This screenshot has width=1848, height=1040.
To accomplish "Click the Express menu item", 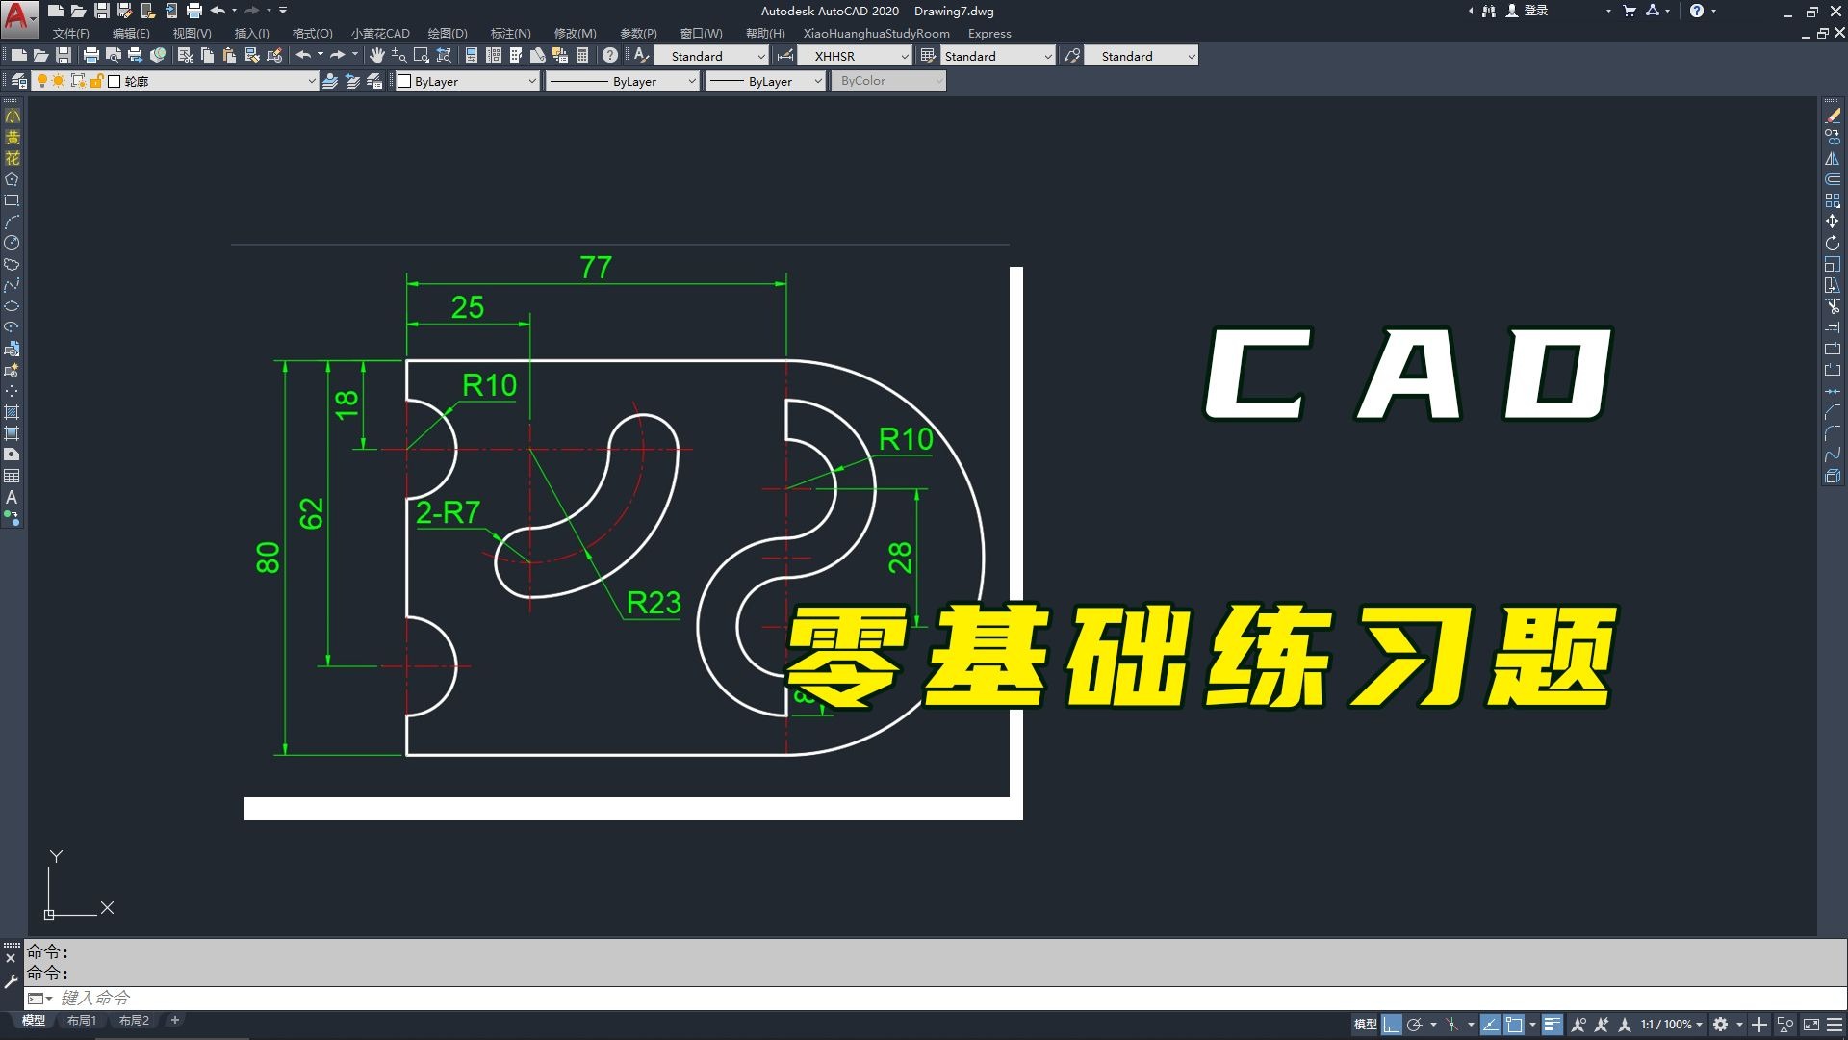I will pos(989,33).
